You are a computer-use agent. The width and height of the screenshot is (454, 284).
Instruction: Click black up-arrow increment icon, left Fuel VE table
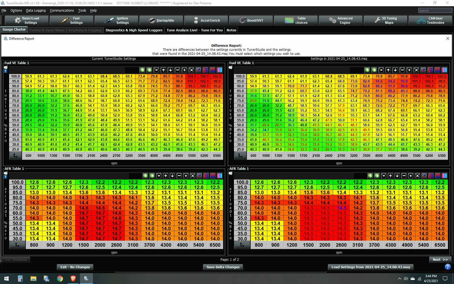163,70
